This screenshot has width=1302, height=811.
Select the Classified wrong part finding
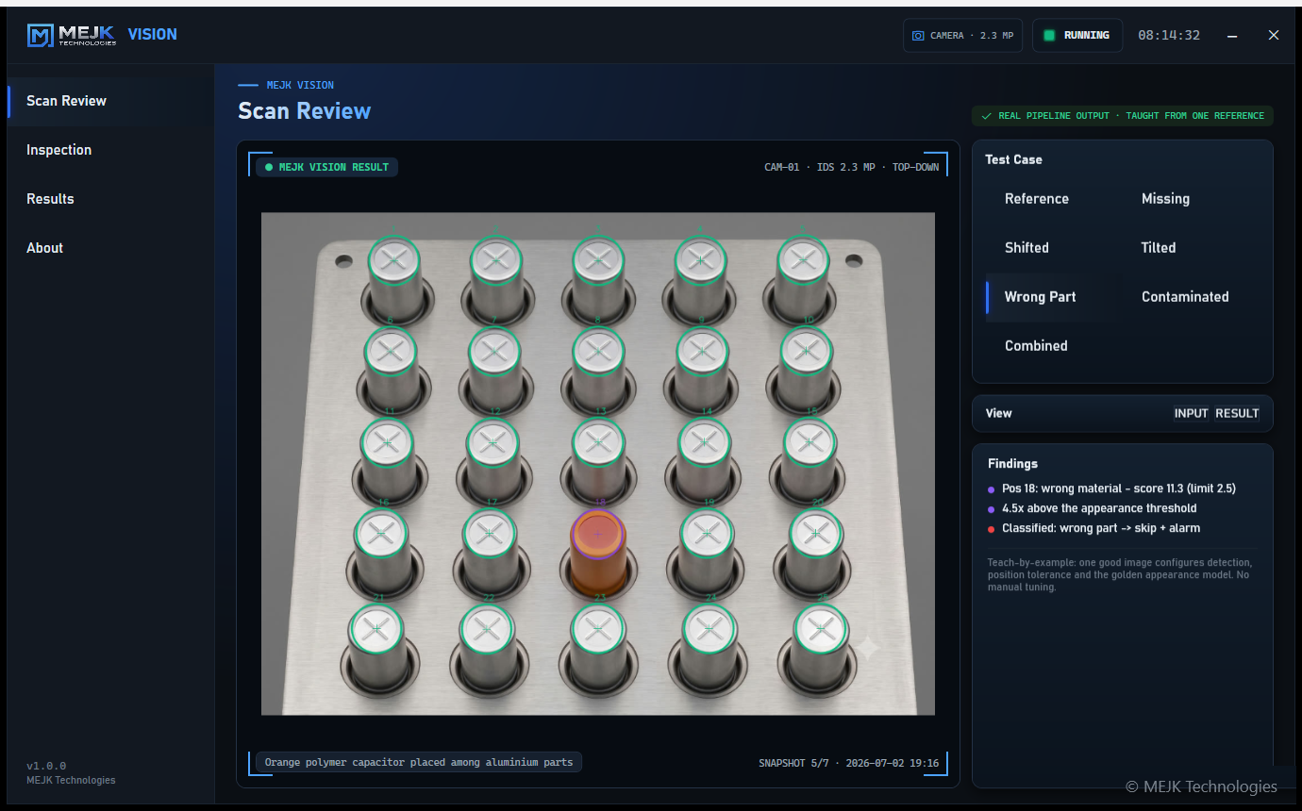(1093, 528)
